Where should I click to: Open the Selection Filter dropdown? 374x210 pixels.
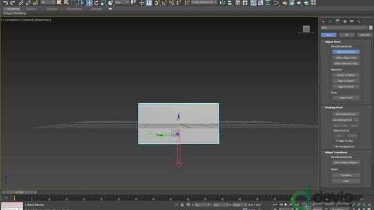point(47,2)
